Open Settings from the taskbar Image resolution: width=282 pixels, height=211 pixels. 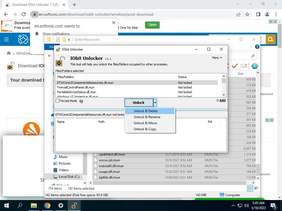click(x=61, y=206)
